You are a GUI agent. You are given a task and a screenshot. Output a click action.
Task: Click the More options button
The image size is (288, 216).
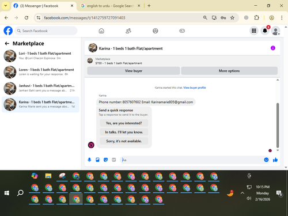click(x=229, y=71)
